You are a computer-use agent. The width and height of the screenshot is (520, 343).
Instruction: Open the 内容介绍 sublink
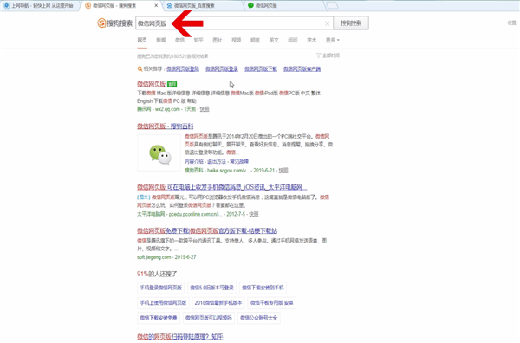point(194,161)
